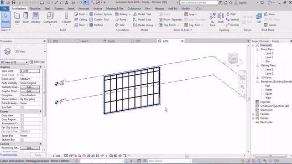Click the Vertical opening tool
Viewport: 292px width, 164px height.
tap(232, 20)
